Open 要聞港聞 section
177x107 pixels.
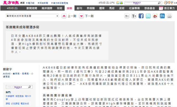pyautogui.click(x=32, y=8)
